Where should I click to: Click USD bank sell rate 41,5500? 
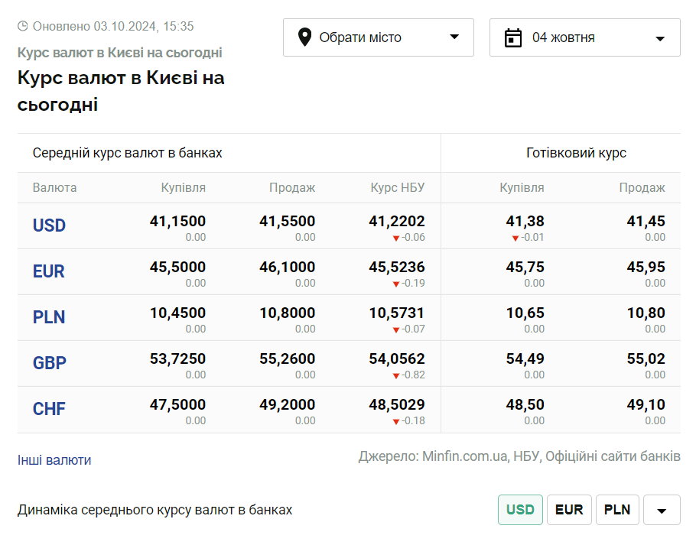[x=287, y=221]
